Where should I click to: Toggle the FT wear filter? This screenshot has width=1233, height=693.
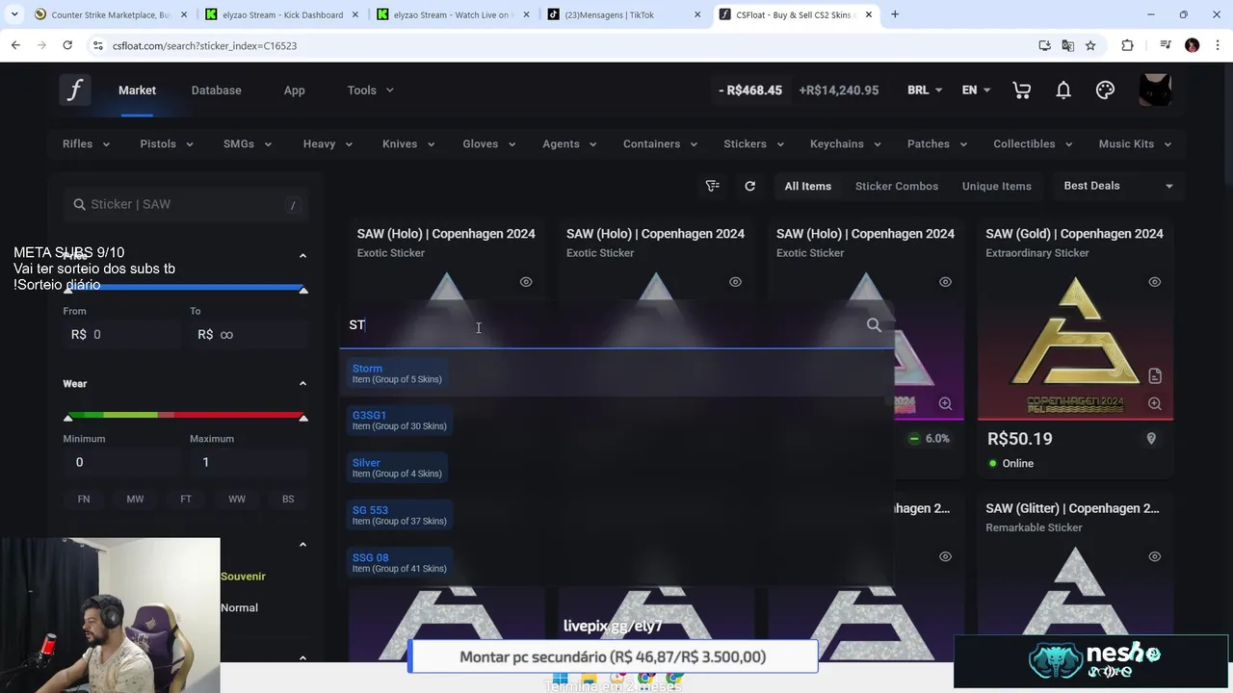(x=186, y=499)
